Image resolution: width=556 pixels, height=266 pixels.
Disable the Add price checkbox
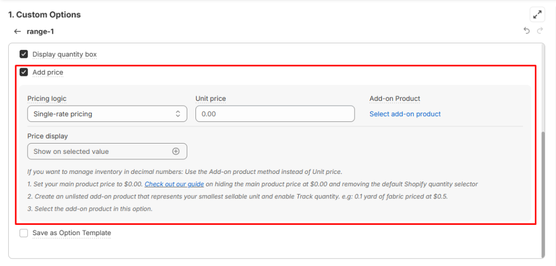click(24, 72)
